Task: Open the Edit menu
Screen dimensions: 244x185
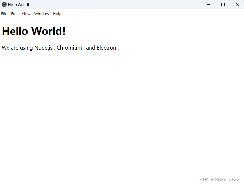Action: pos(14,14)
